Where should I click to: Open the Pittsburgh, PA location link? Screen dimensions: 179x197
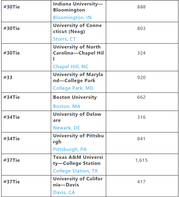pyautogui.click(x=70, y=149)
